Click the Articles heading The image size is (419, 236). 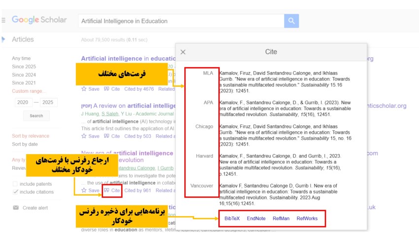coord(23,39)
